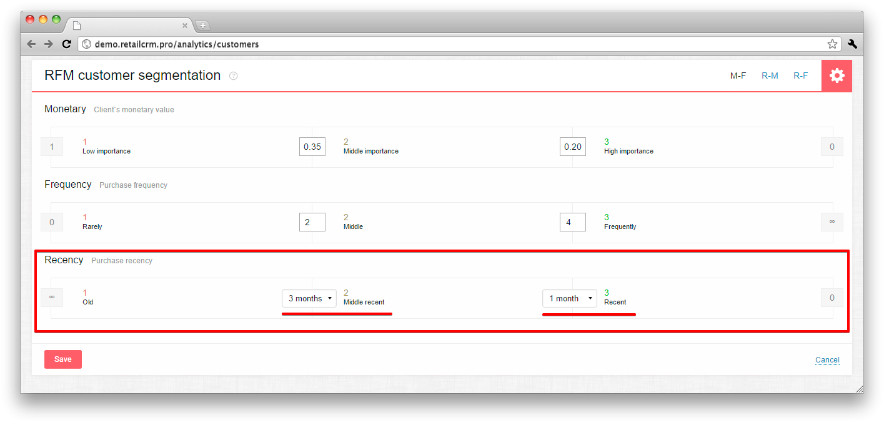884x423 pixels.
Task: Click the window resize grip in the corner
Action: pyautogui.click(x=859, y=388)
